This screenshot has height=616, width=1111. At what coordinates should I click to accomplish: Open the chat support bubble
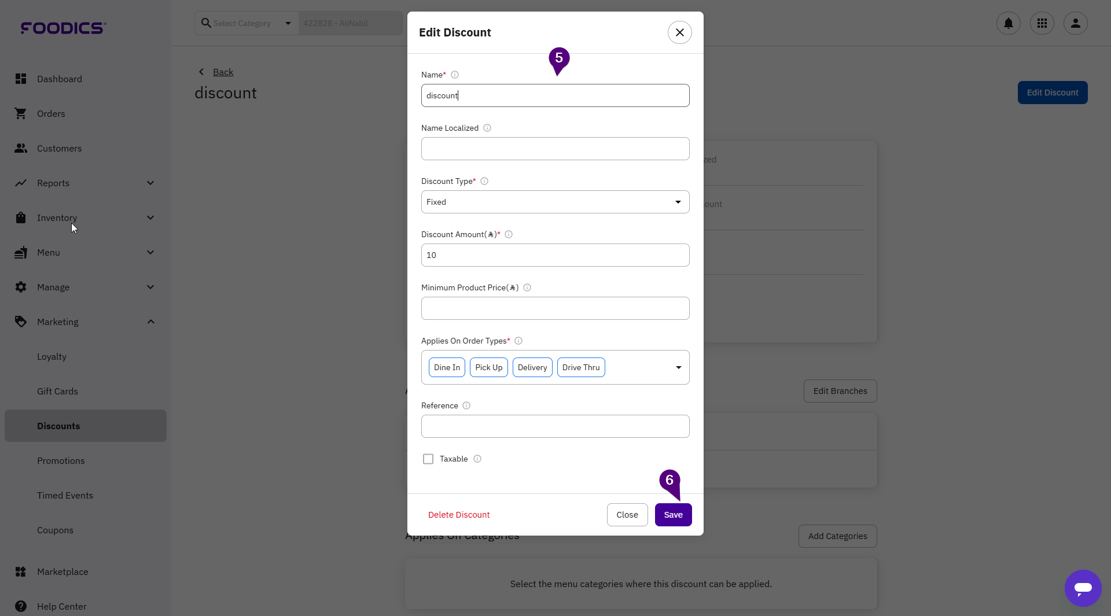tap(1083, 588)
